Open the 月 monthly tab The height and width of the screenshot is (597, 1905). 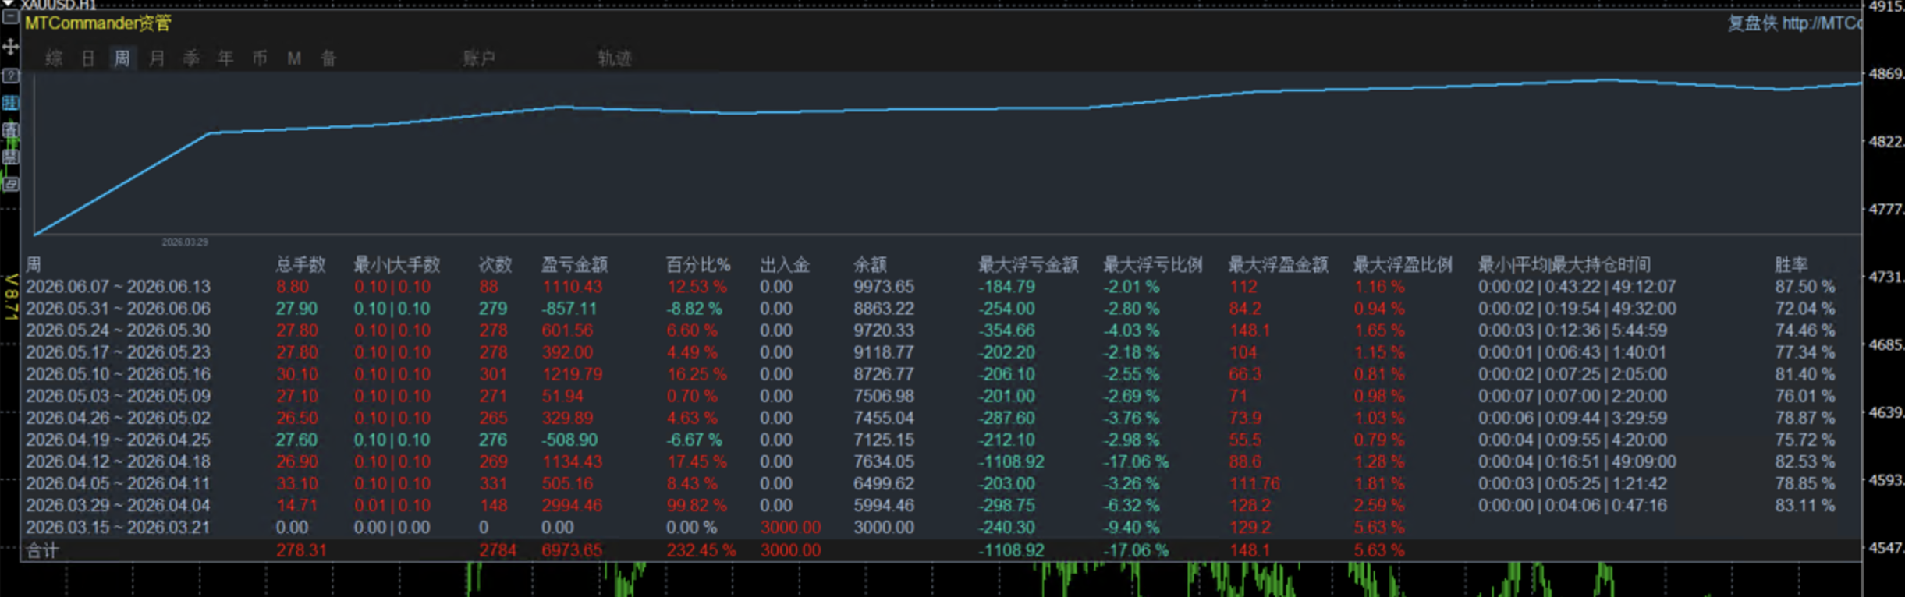tap(157, 58)
